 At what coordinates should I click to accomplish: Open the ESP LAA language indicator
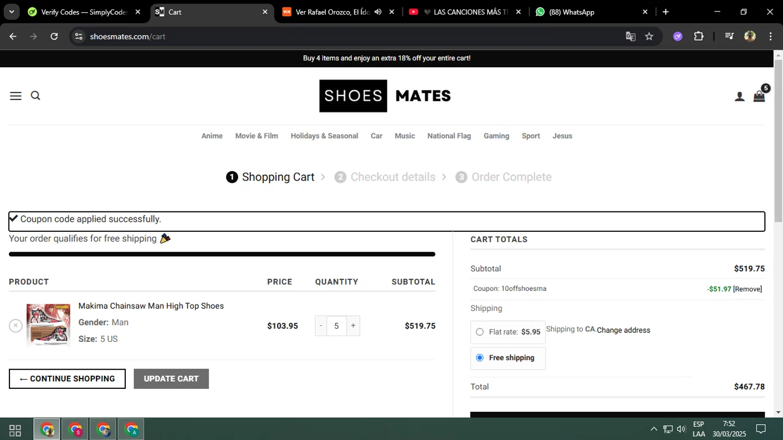(x=698, y=429)
